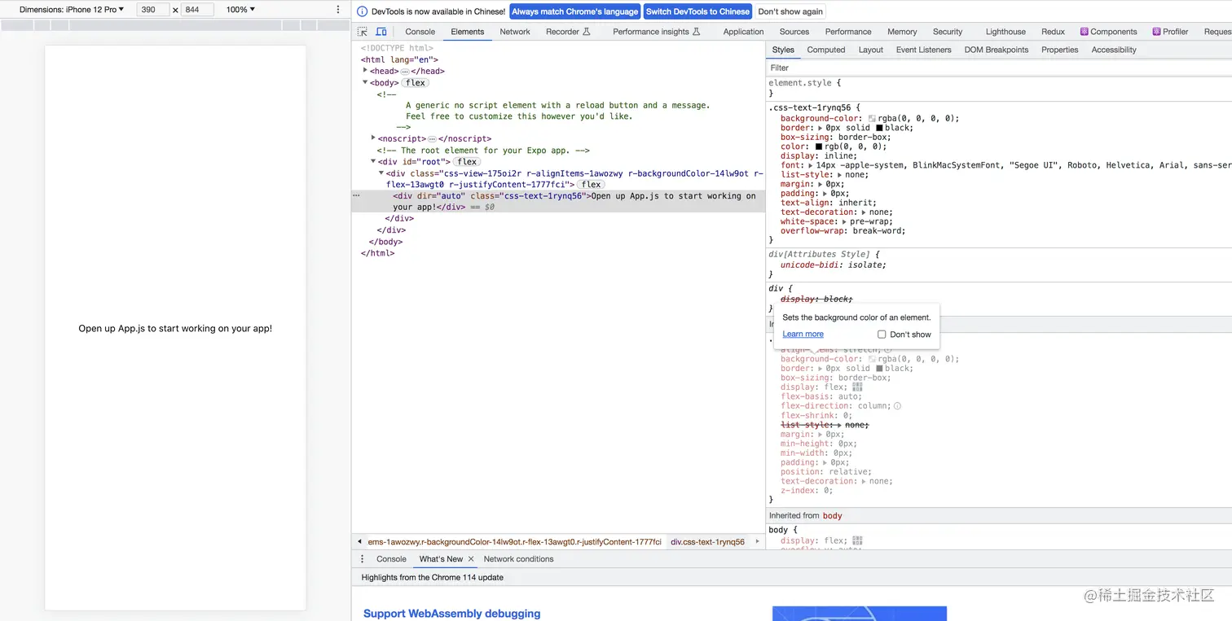The image size is (1232, 621).
Task: Focus the Styles Filter input
Action: pyautogui.click(x=999, y=68)
